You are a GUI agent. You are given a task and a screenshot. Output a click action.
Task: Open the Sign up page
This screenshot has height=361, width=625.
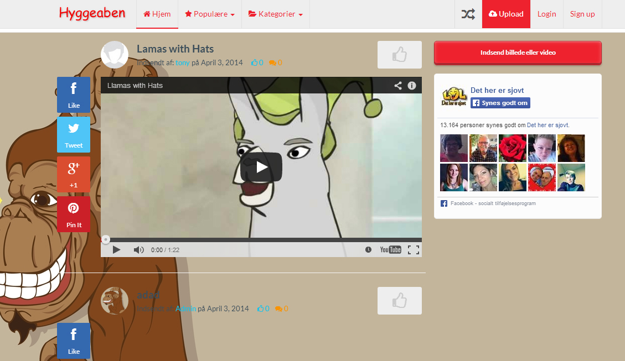click(582, 14)
